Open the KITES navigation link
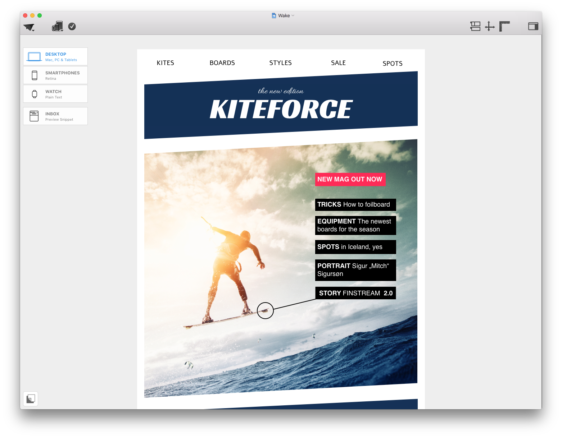The width and height of the screenshot is (562, 438). click(166, 63)
